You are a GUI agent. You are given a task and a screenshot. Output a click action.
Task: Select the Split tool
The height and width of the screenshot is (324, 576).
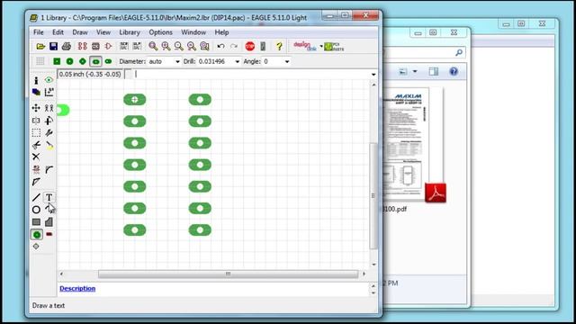point(36,182)
